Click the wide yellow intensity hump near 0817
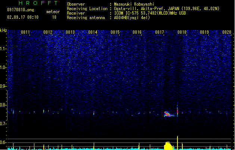 pos(168,145)
